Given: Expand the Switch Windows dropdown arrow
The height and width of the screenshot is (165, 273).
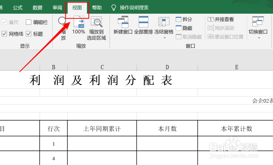Looking at the screenshot, I should pos(259,38).
